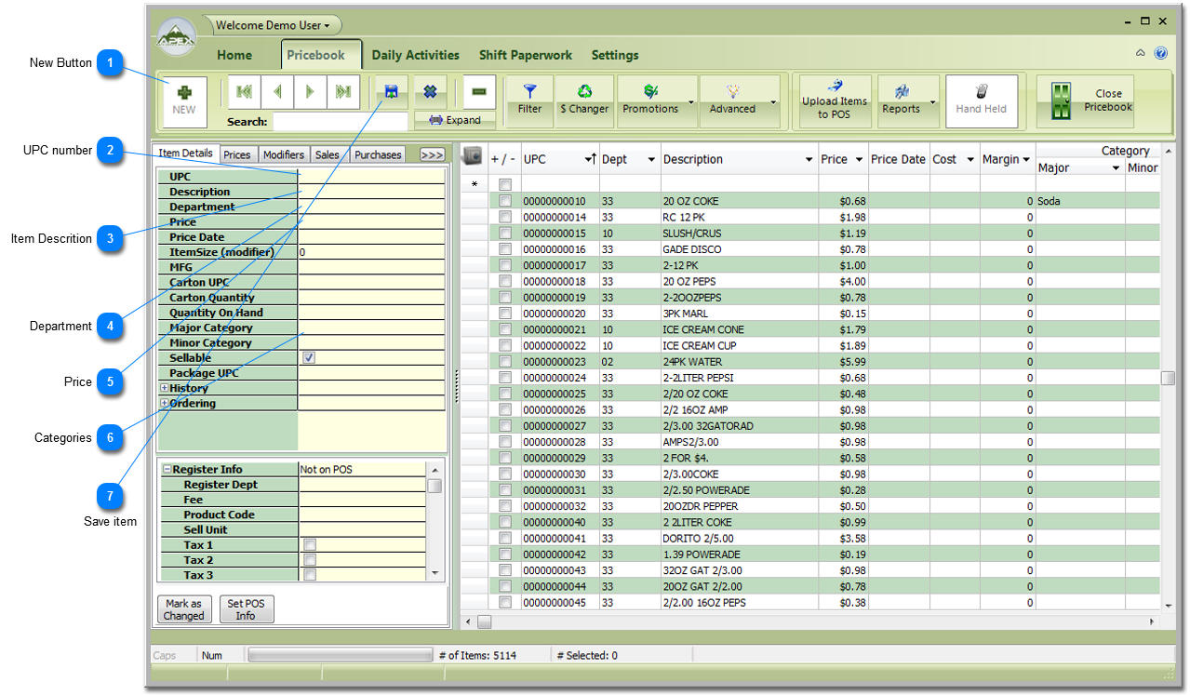Screen dimensions: 1190x695
Task: Click the Hand Held button
Action: pyautogui.click(x=981, y=100)
